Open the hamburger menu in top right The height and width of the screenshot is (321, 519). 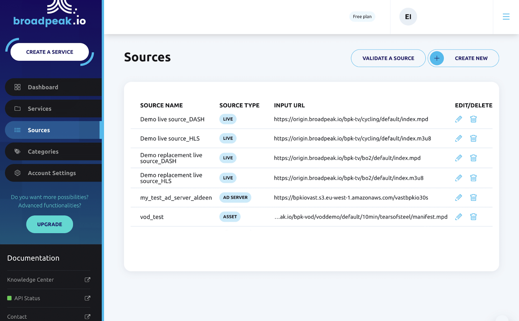506,16
